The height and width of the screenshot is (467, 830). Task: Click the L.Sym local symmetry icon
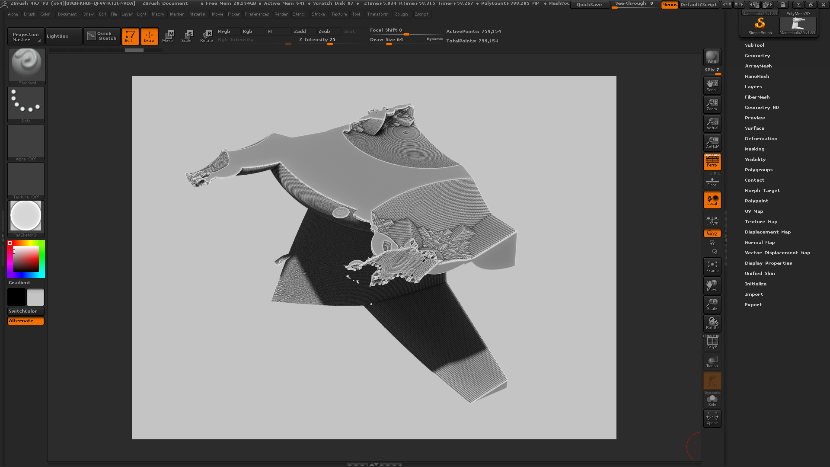(x=712, y=220)
